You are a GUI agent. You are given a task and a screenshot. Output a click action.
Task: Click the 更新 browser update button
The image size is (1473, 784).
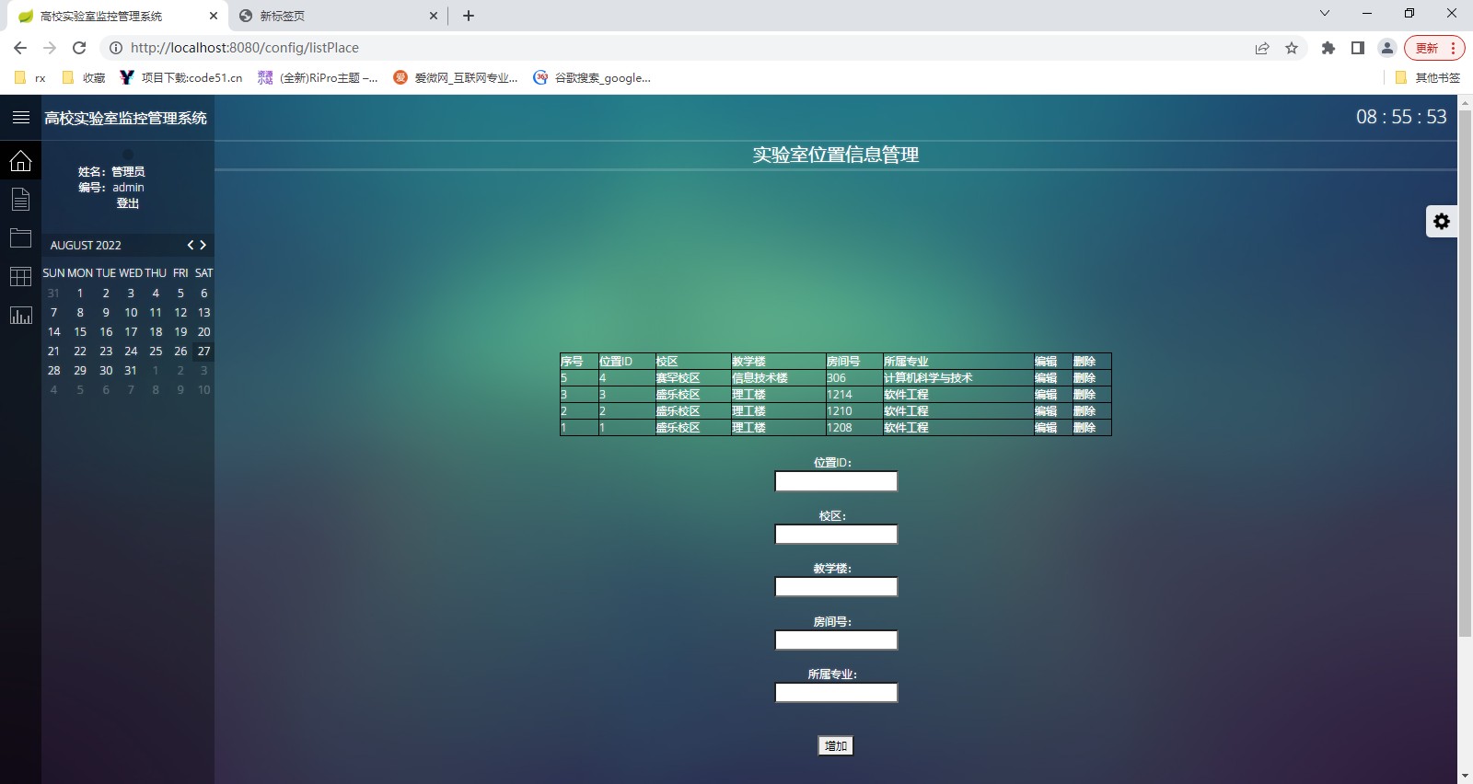1434,48
